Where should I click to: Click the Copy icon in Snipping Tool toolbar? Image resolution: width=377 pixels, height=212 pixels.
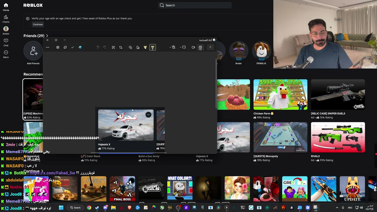pos(65,47)
